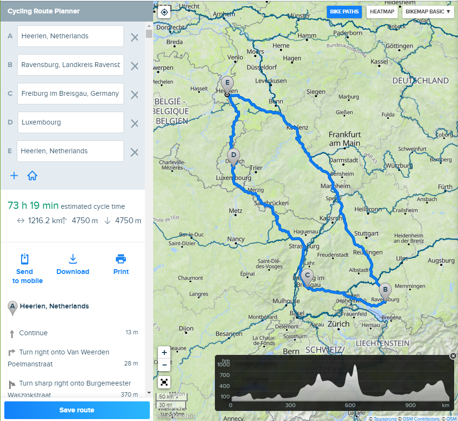Remove waypoint A Heerlen with X icon
The width and height of the screenshot is (458, 421).
pos(134,37)
